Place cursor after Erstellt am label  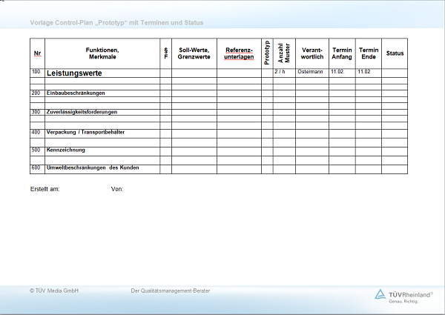click(62, 190)
